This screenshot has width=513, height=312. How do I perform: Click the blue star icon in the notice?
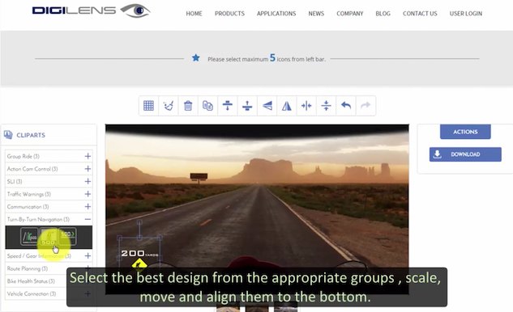[195, 57]
